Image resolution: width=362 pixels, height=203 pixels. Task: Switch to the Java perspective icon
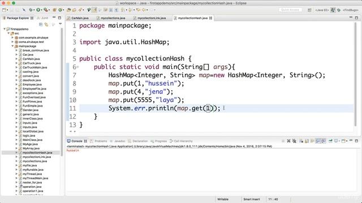333,10
